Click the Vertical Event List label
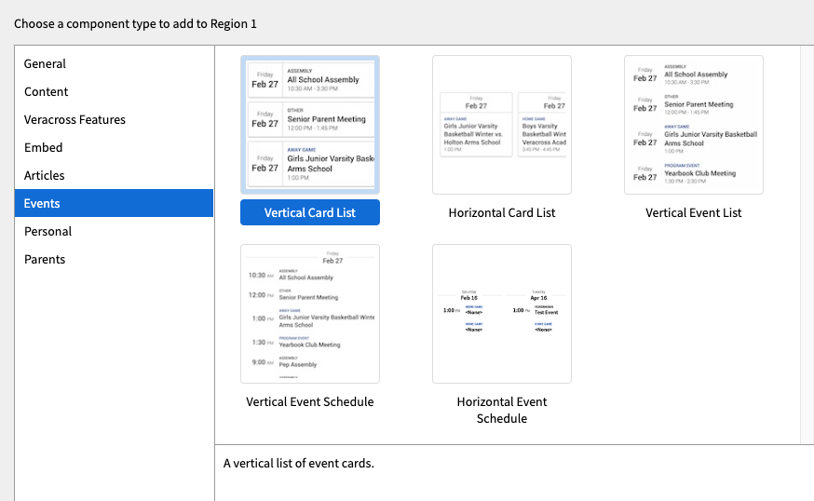This screenshot has height=501, width=814. (x=694, y=212)
